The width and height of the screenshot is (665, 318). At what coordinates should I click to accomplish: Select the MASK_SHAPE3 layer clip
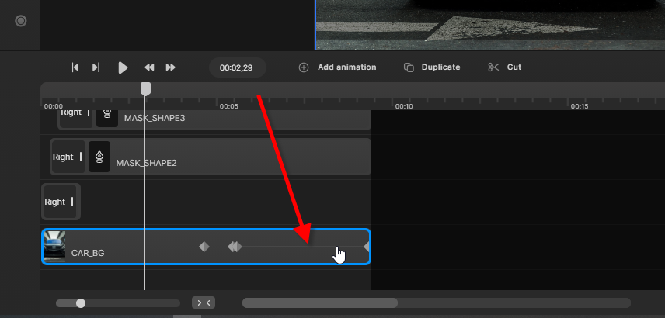(214, 120)
